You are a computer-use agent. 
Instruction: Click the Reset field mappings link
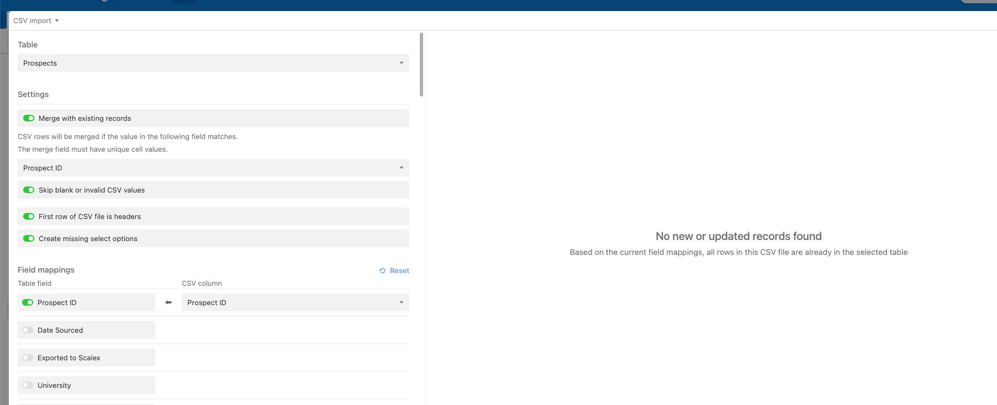tap(399, 270)
